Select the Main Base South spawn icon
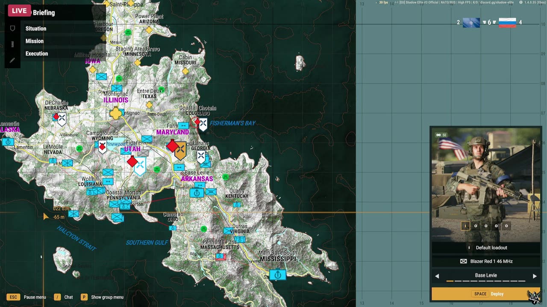 click(x=277, y=275)
